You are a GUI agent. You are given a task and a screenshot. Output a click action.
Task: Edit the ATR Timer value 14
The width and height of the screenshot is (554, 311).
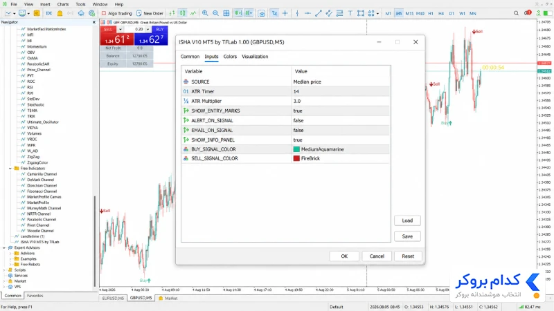coord(341,91)
